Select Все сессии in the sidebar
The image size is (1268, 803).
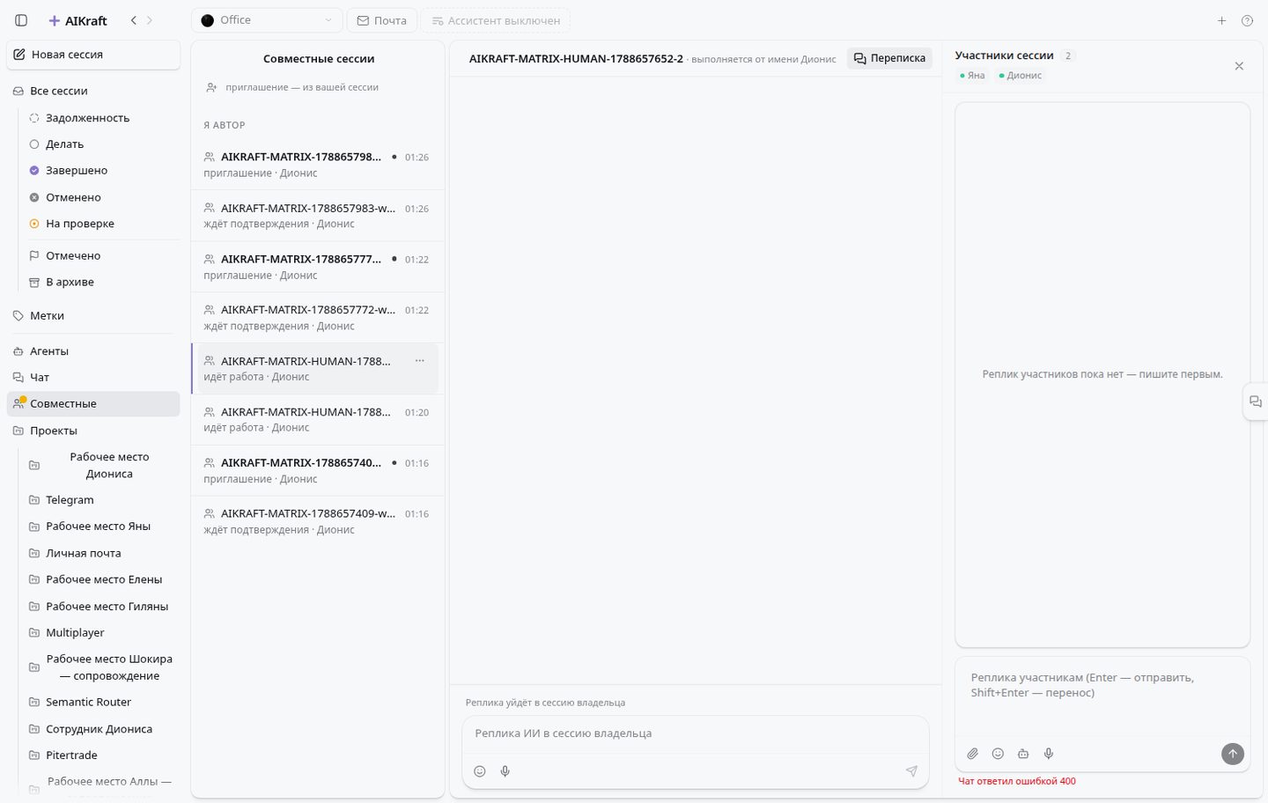(93, 91)
